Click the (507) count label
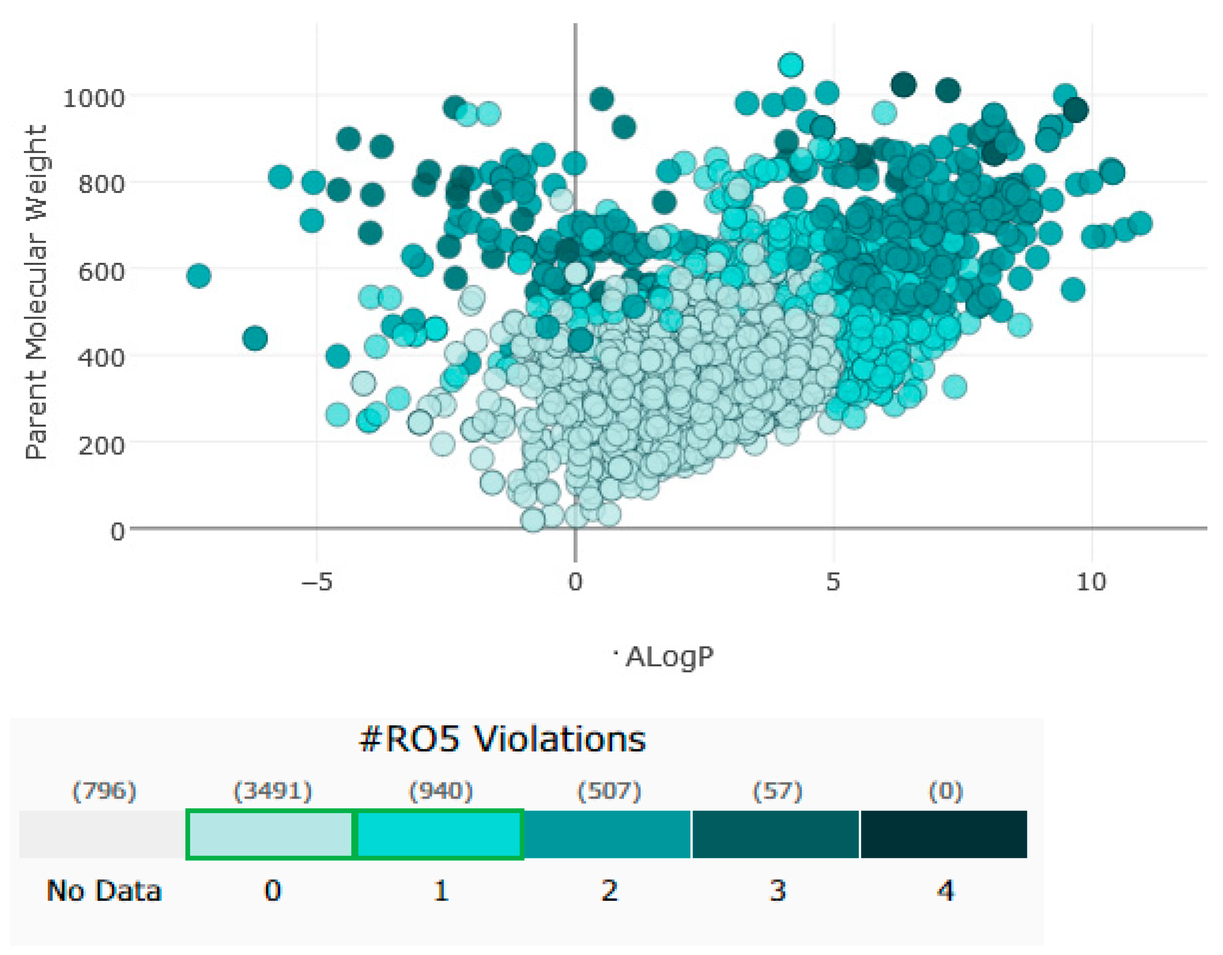The image size is (1223, 955). tap(609, 791)
